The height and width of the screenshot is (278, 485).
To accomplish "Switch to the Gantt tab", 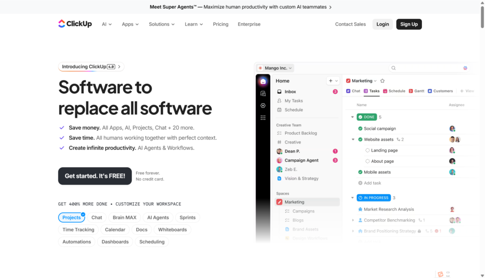I will 419,91.
